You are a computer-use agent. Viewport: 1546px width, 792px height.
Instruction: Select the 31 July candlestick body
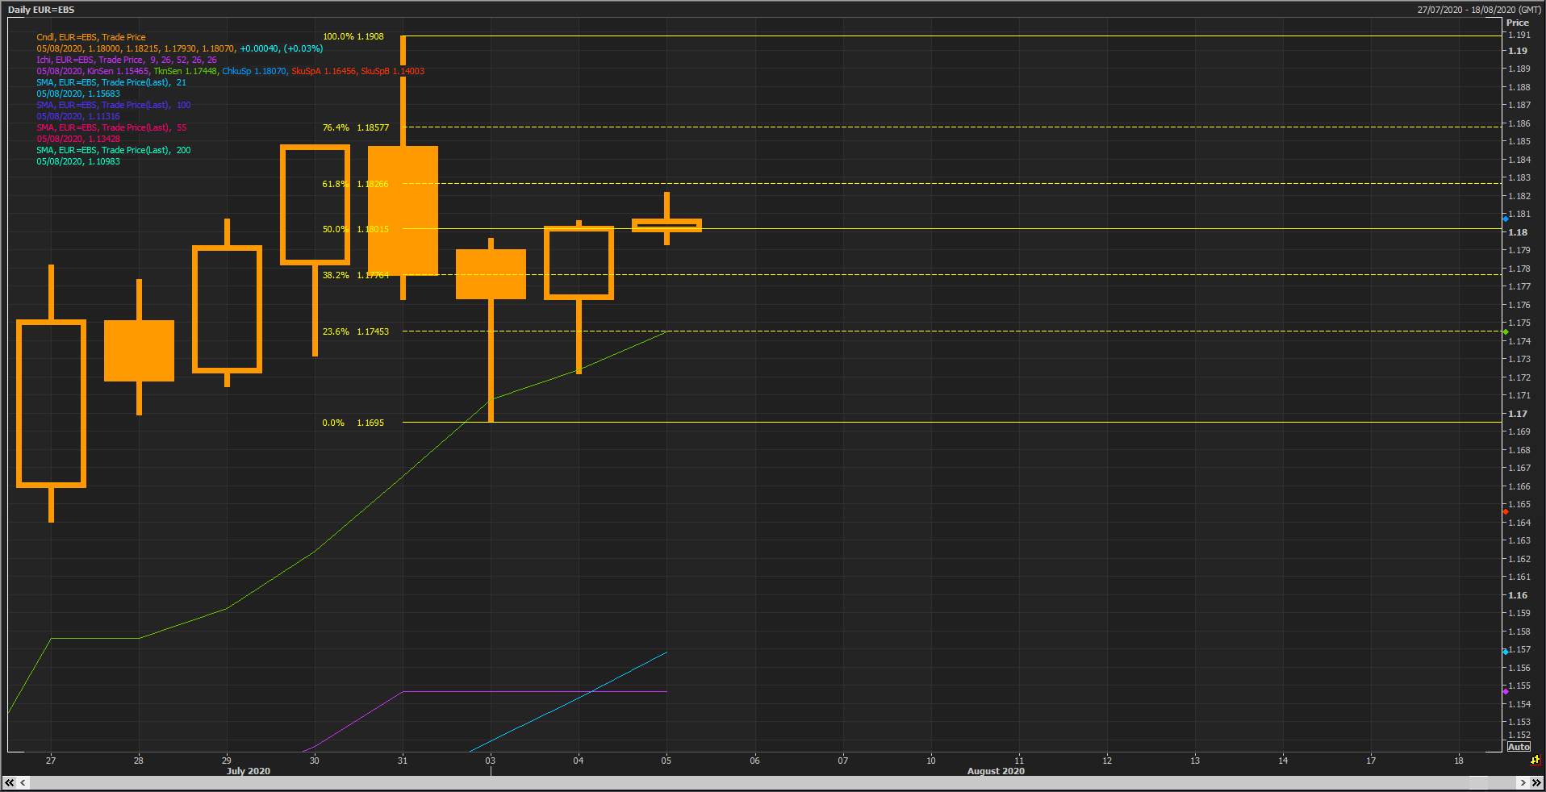pos(403,211)
